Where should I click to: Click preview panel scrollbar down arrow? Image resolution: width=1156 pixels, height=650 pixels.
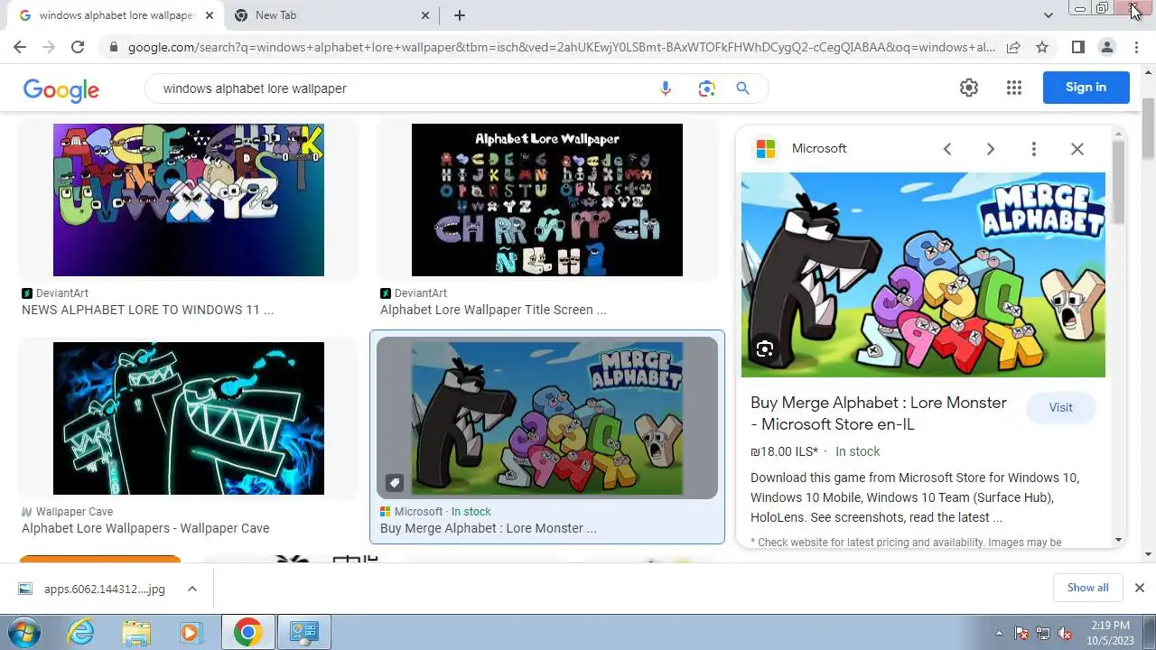1118,540
